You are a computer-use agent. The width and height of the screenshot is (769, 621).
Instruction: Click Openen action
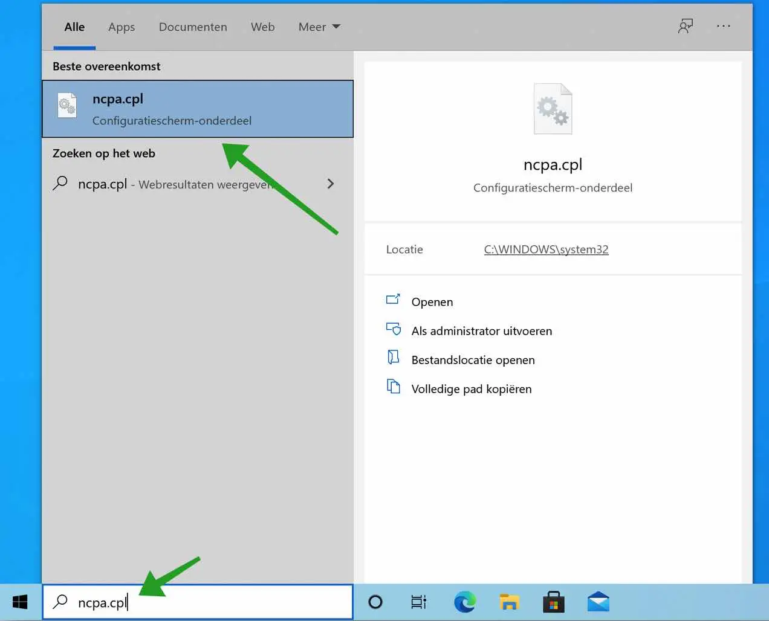click(x=432, y=302)
